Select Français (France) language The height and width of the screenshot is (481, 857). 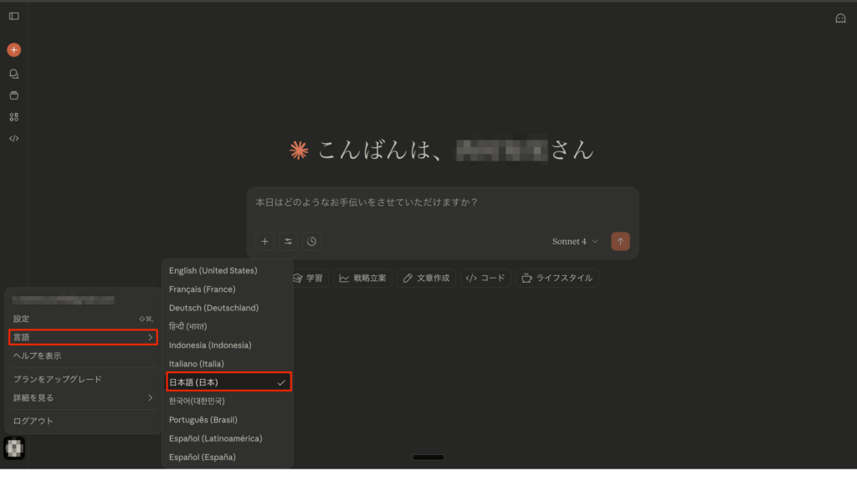228,289
